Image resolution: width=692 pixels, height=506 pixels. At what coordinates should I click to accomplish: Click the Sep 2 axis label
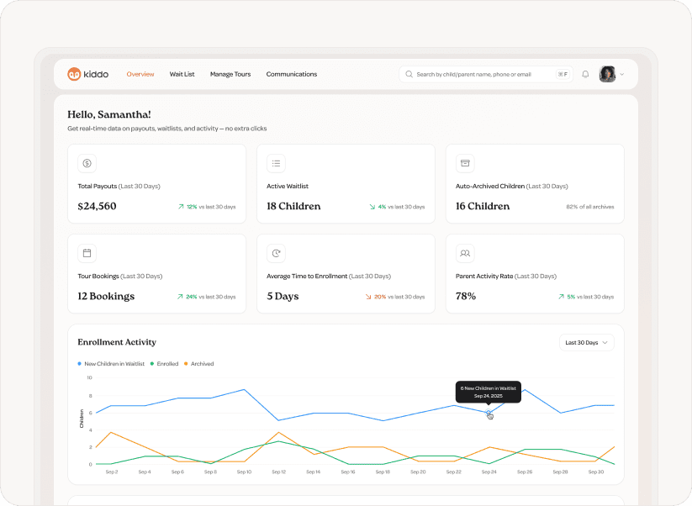coord(112,472)
